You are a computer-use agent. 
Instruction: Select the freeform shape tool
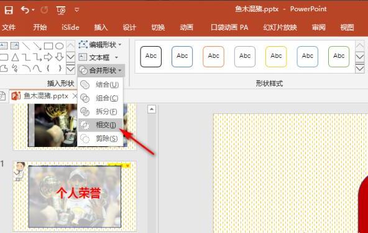click(4, 69)
